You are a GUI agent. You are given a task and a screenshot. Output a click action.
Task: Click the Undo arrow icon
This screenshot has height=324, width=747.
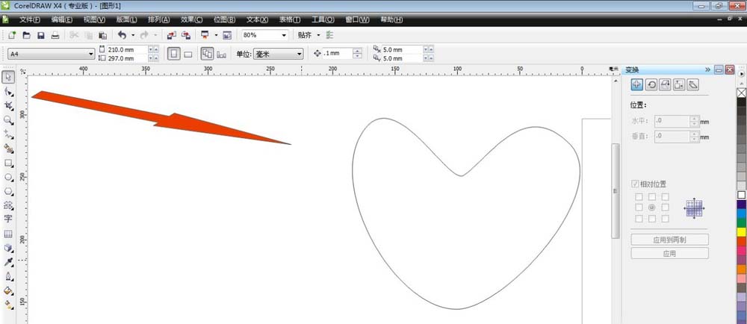(122, 35)
